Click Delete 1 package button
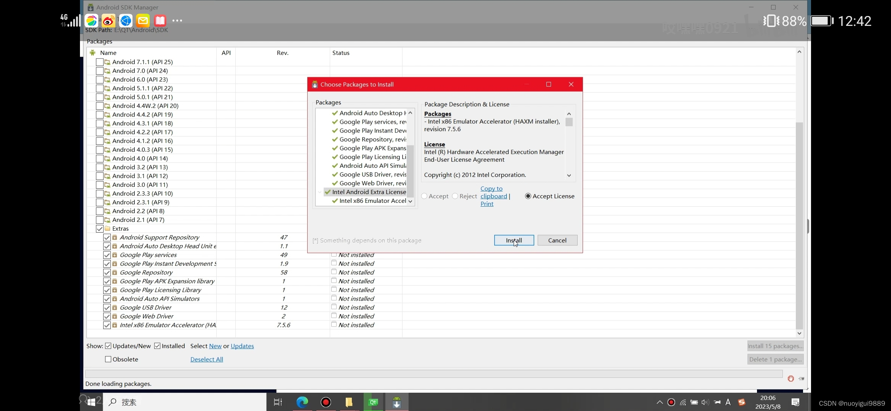This screenshot has width=891, height=411. coord(775,359)
